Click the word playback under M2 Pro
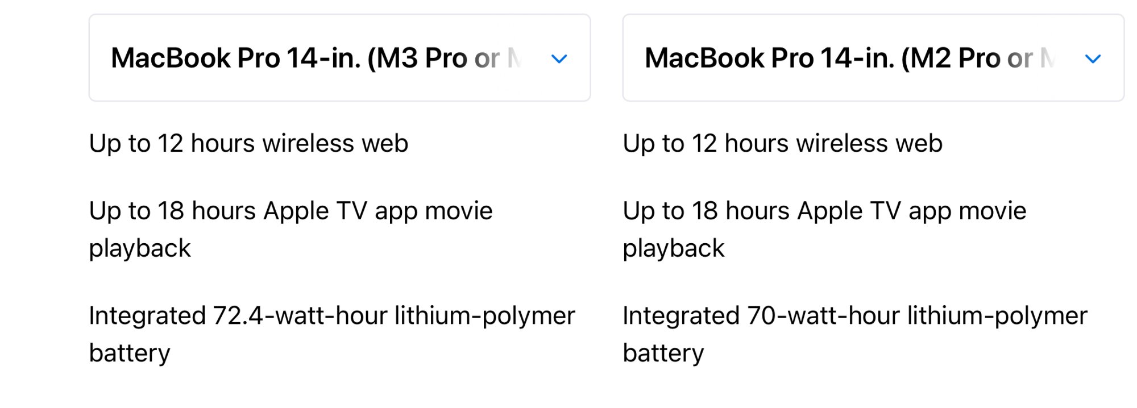1137x408 pixels. (x=674, y=249)
